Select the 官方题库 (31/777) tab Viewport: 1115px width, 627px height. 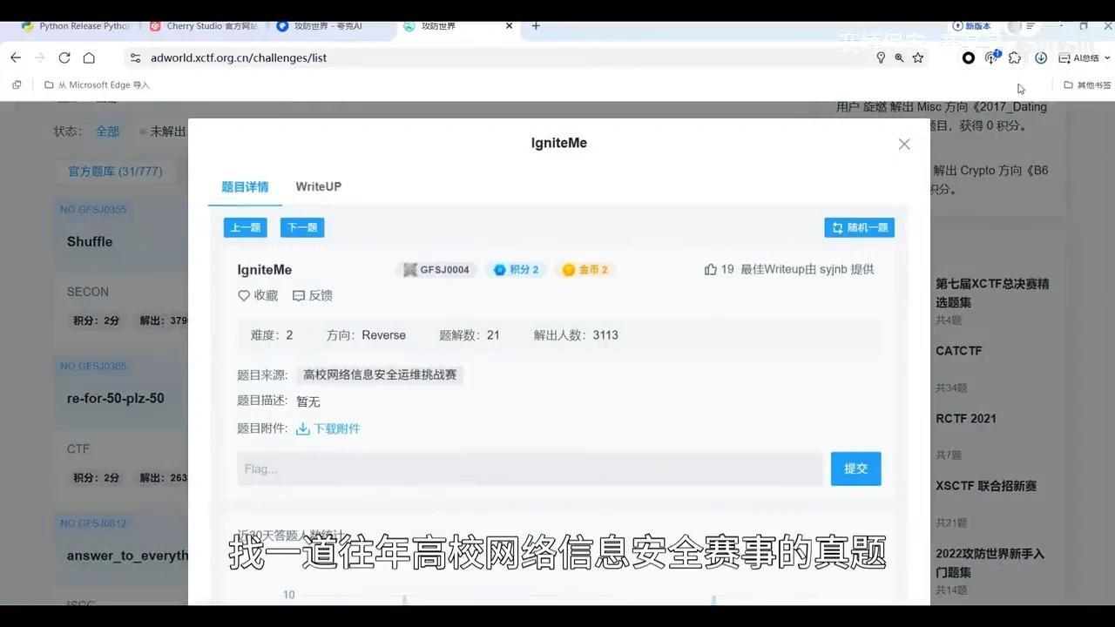tap(115, 172)
